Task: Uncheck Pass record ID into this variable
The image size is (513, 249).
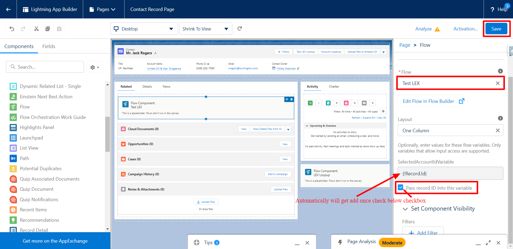Action: [400, 188]
